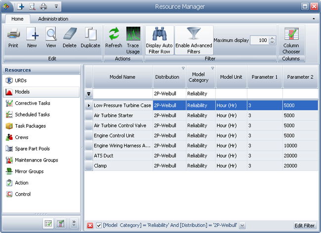Remove the filter with red X button

(x=90, y=226)
